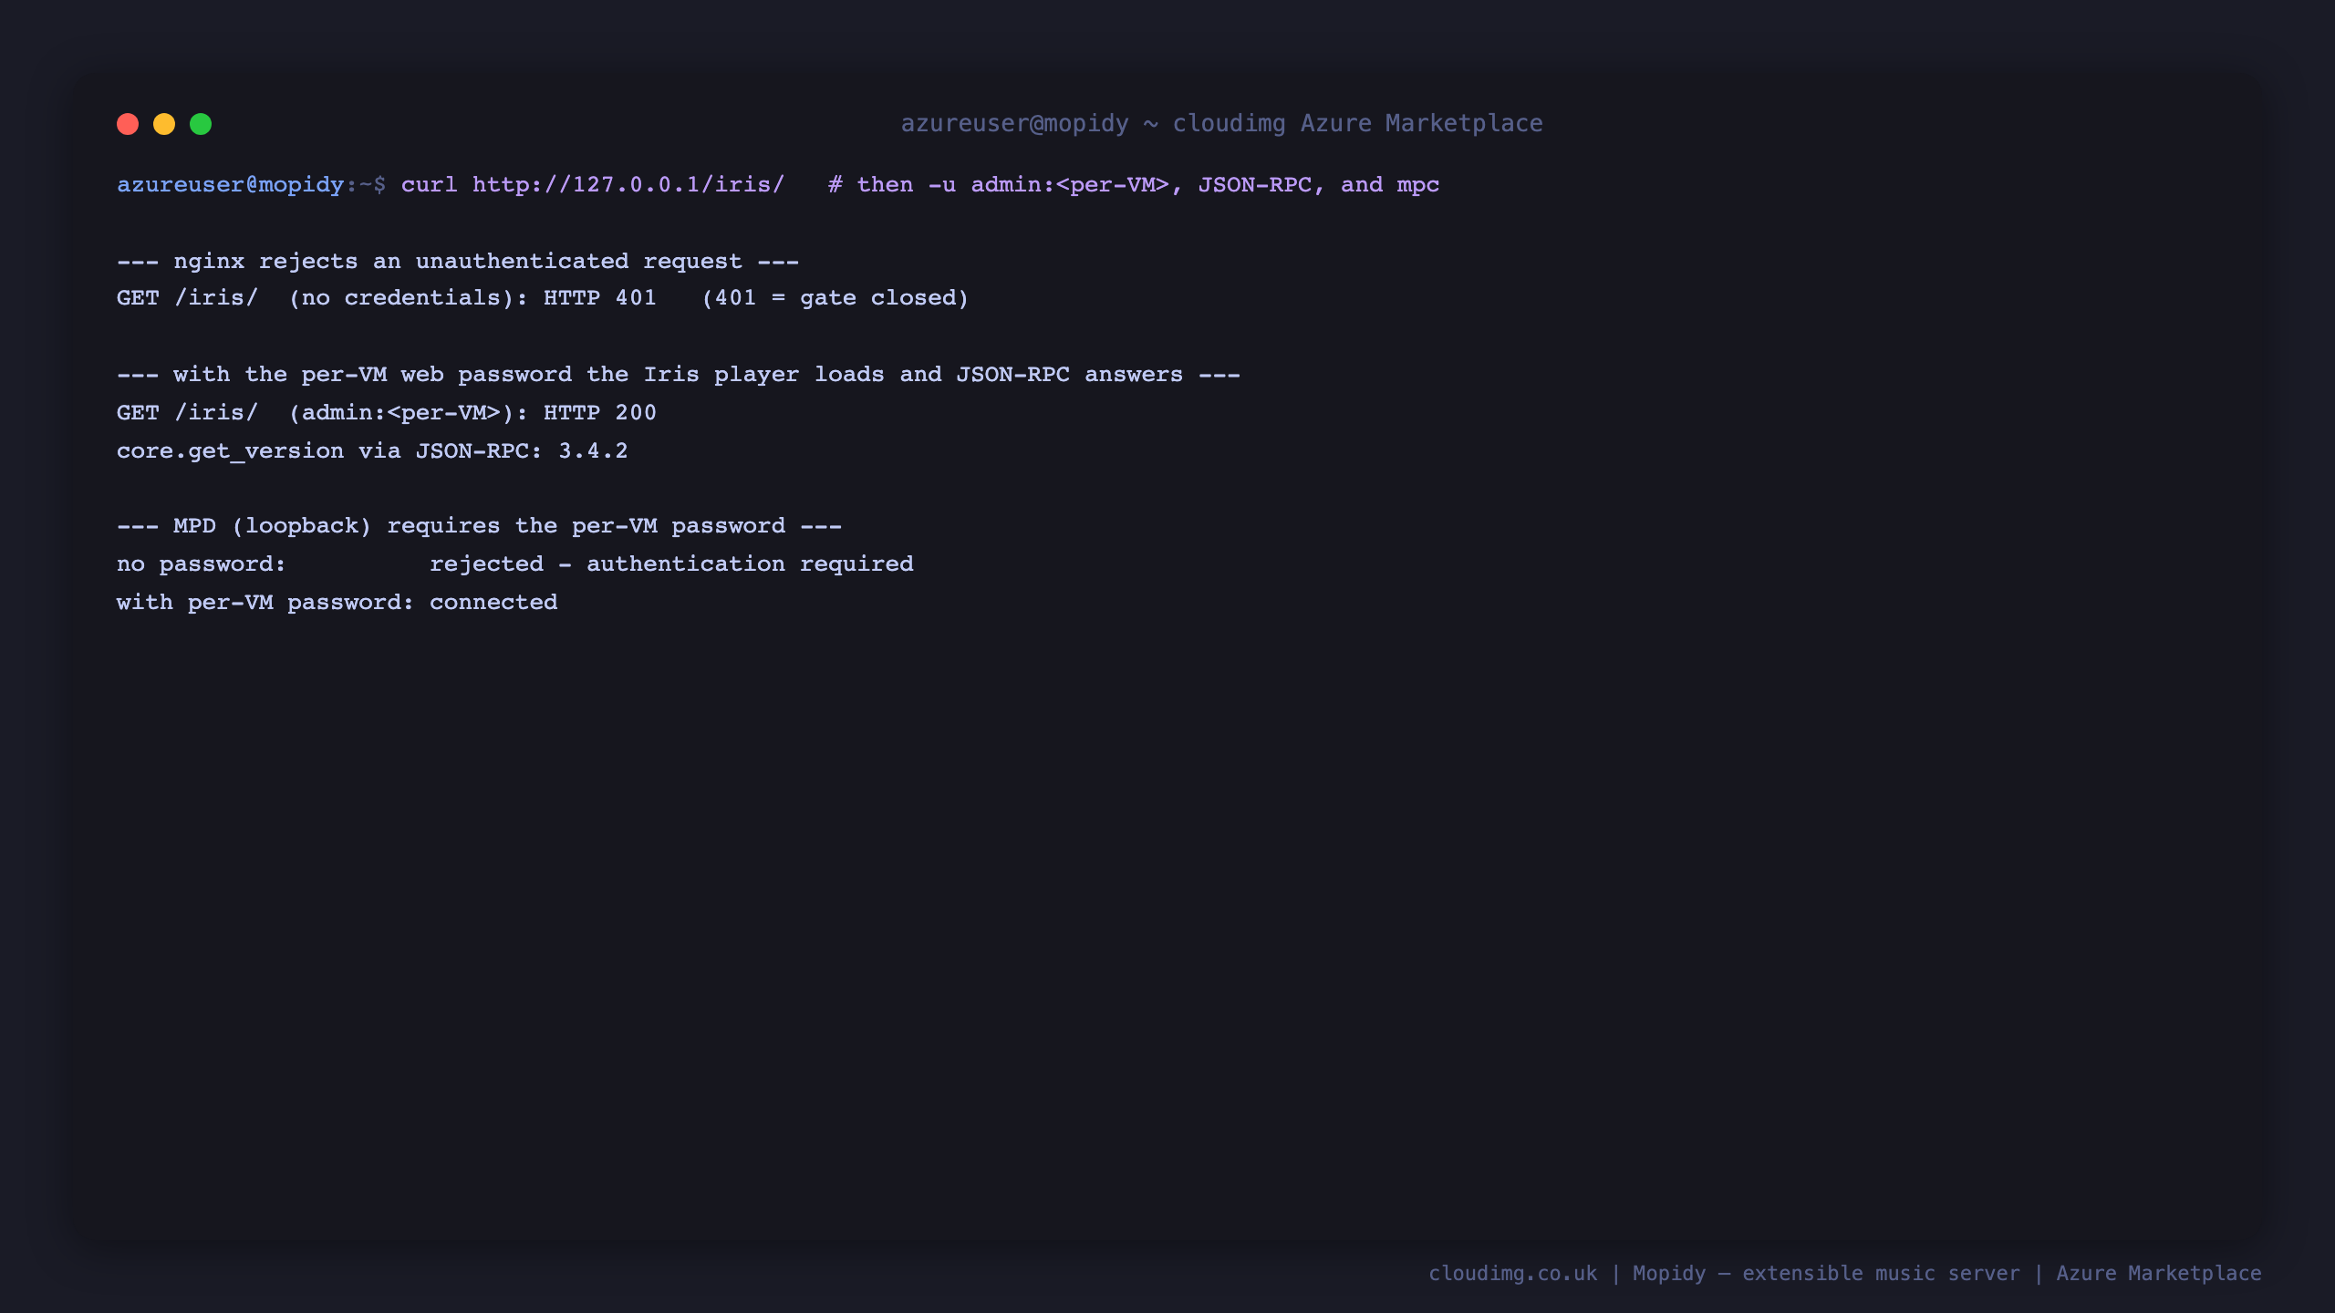
Task: Click the line 'GET /iris/ (admin:<per-VM>): HTTP 200'
Action: coord(387,413)
